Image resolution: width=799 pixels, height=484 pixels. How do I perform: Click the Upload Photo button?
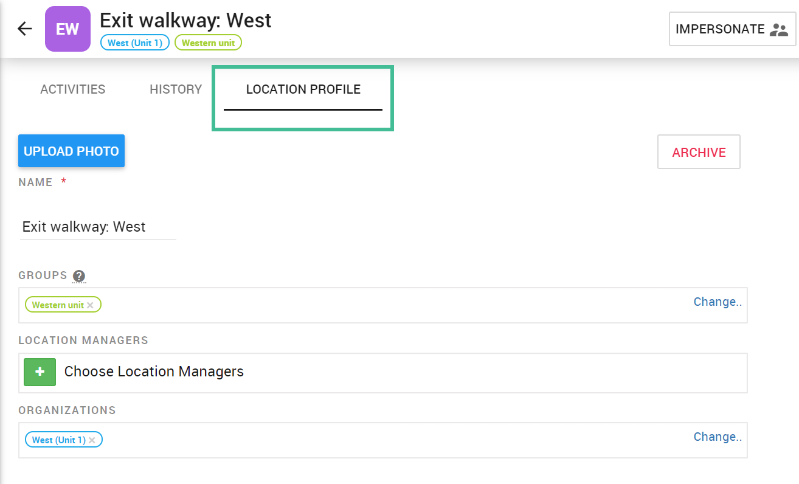[x=71, y=151]
